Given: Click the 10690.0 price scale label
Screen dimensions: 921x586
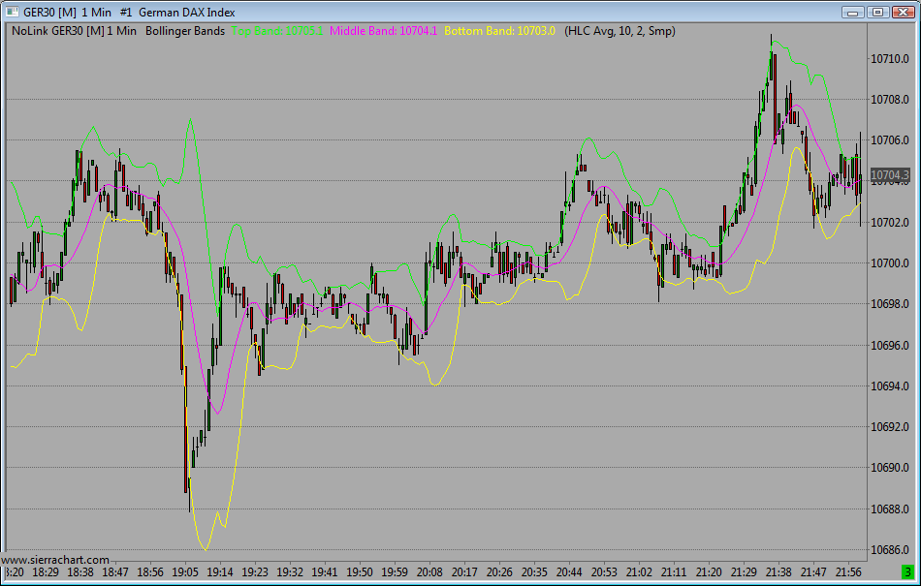Looking at the screenshot, I should tap(889, 468).
